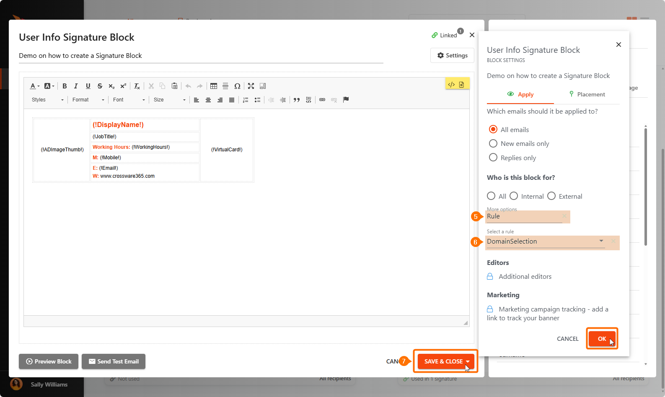The image size is (665, 397).
Task: Expand the Styles dropdown
Action: (47, 100)
